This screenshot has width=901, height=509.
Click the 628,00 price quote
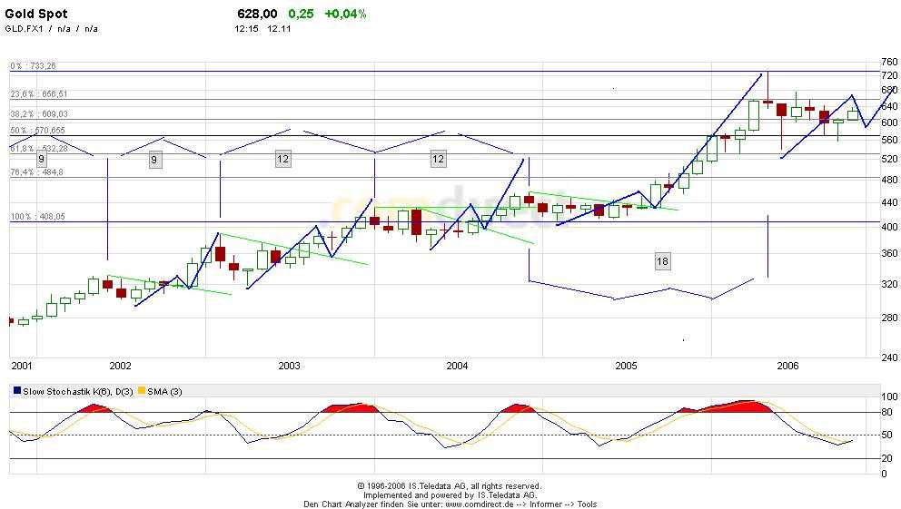[257, 14]
